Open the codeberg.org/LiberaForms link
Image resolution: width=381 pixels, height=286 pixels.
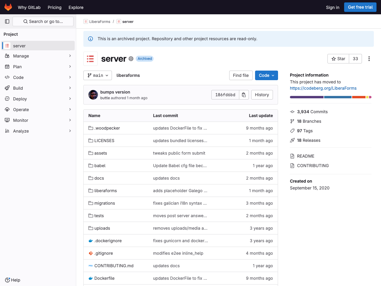click(x=323, y=88)
